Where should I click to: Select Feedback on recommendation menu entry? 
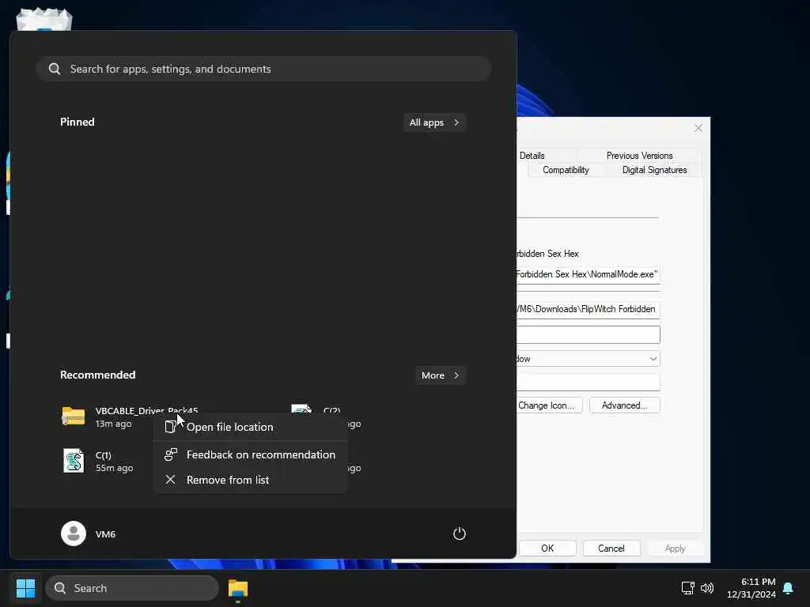pos(251,454)
